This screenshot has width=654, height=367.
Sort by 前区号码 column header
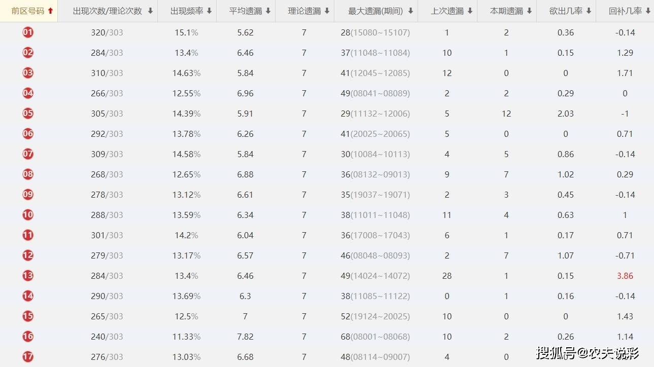[29, 11]
